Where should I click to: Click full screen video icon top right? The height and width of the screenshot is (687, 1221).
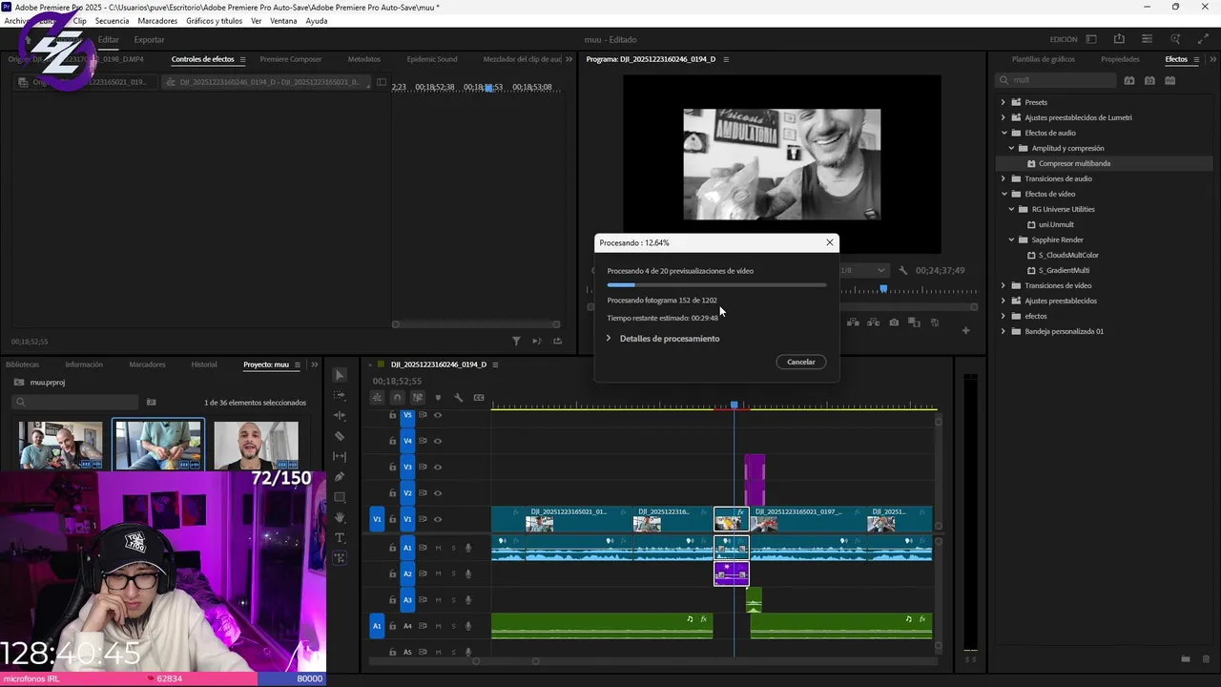coord(1203,39)
